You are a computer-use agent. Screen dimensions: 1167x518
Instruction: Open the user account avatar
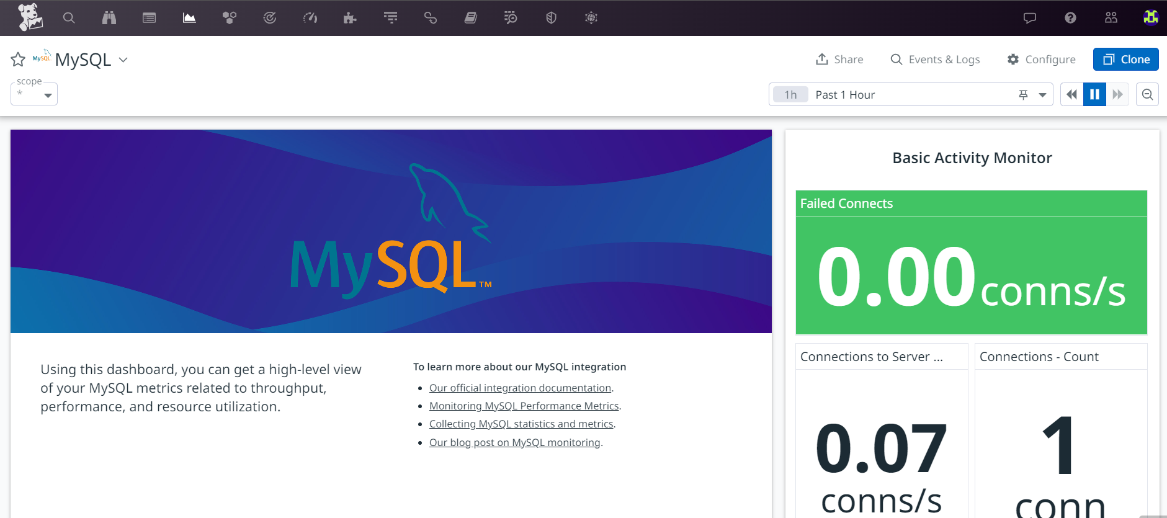coord(1151,17)
